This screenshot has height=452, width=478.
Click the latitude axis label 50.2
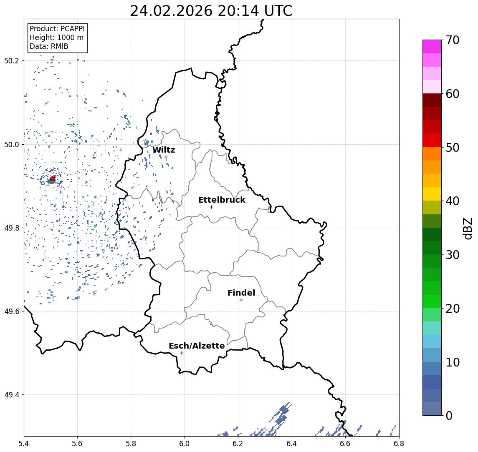[12, 60]
